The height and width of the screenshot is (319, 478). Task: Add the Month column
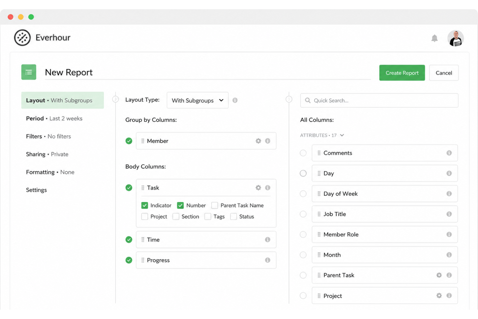[303, 255]
